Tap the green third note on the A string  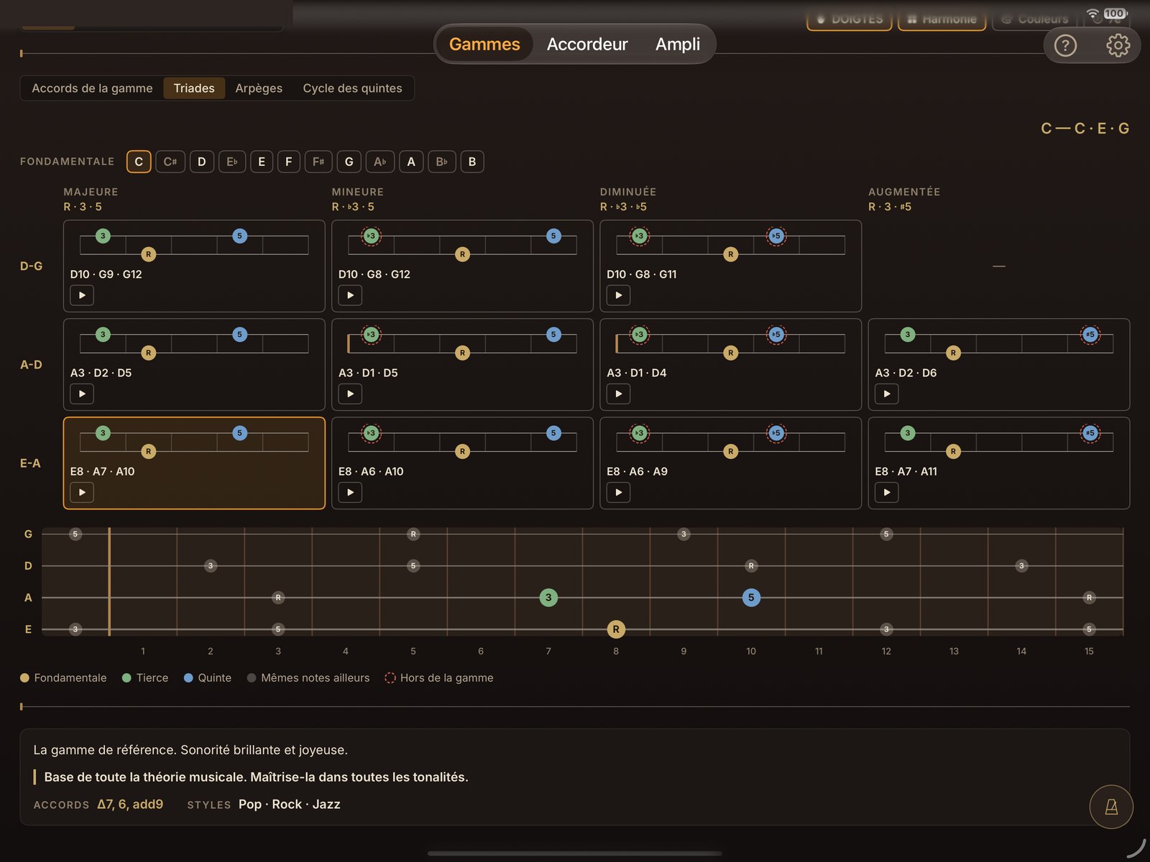[548, 597]
